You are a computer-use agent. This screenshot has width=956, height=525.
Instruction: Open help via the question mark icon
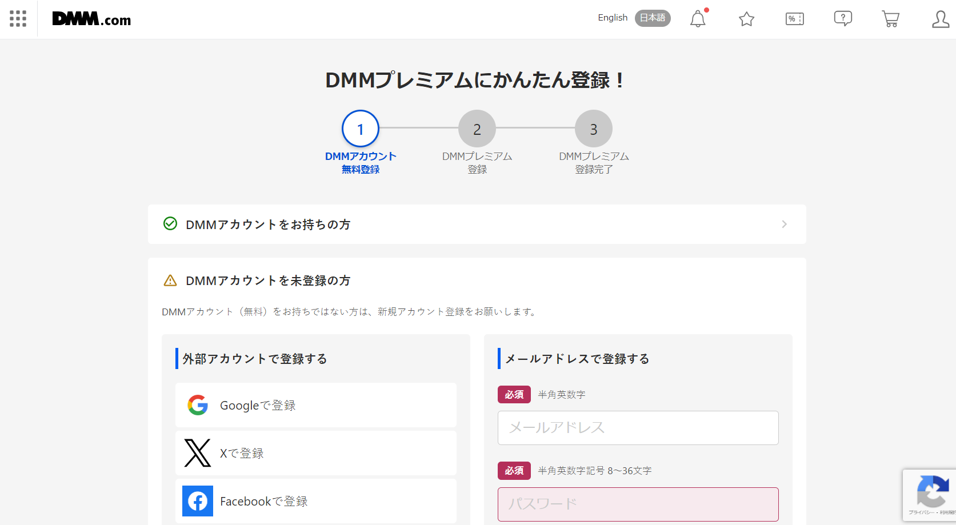[x=842, y=19]
